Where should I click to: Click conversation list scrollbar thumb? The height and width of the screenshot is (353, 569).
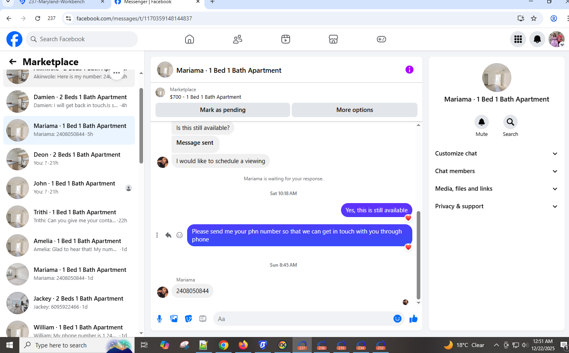coord(141,126)
